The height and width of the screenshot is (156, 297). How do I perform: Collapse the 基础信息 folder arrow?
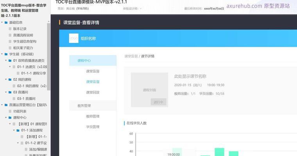pos(2,23)
